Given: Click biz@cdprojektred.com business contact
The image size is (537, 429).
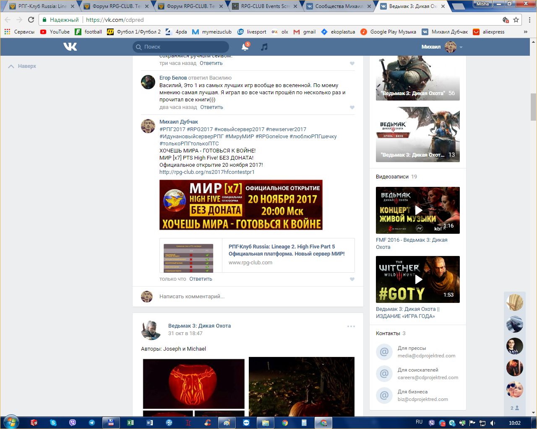Looking at the screenshot, I should 423,399.
